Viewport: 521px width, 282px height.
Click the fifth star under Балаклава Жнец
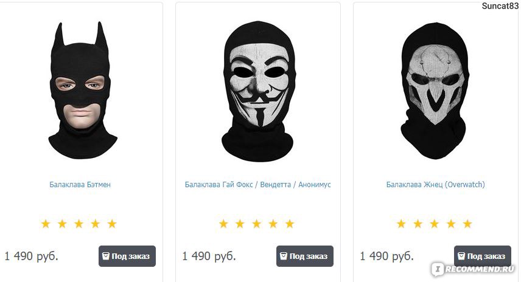(x=467, y=224)
